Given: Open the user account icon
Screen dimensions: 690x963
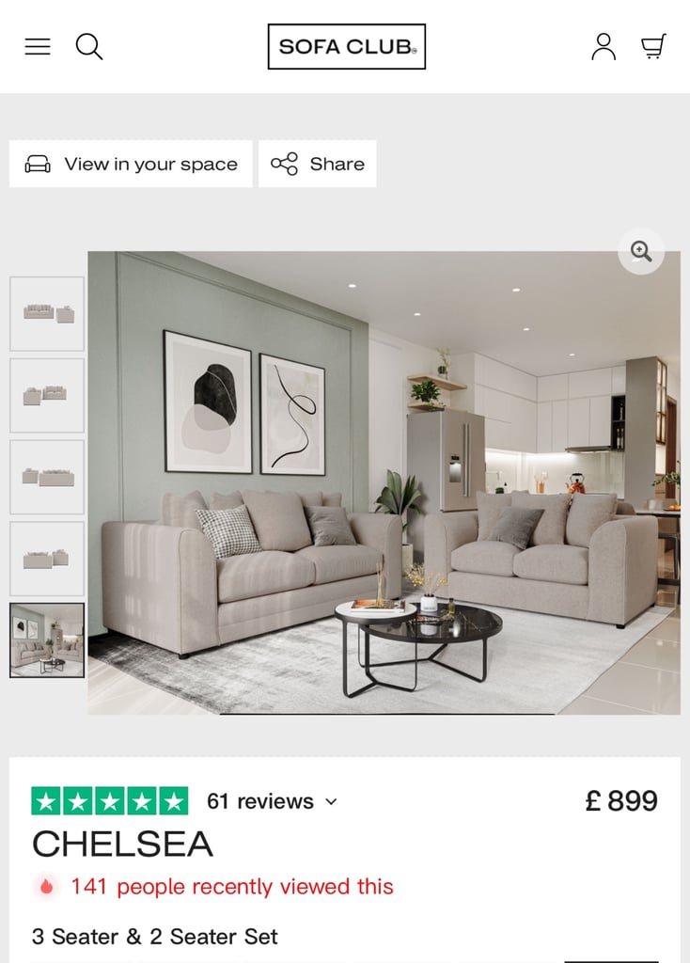Looking at the screenshot, I should coord(604,47).
